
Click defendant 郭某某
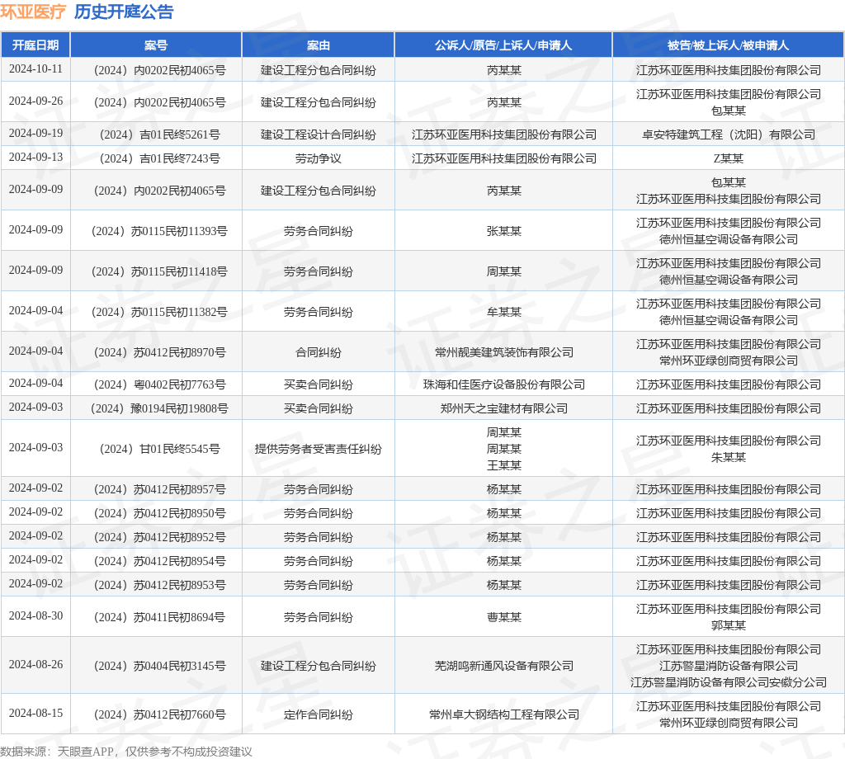tap(728, 625)
